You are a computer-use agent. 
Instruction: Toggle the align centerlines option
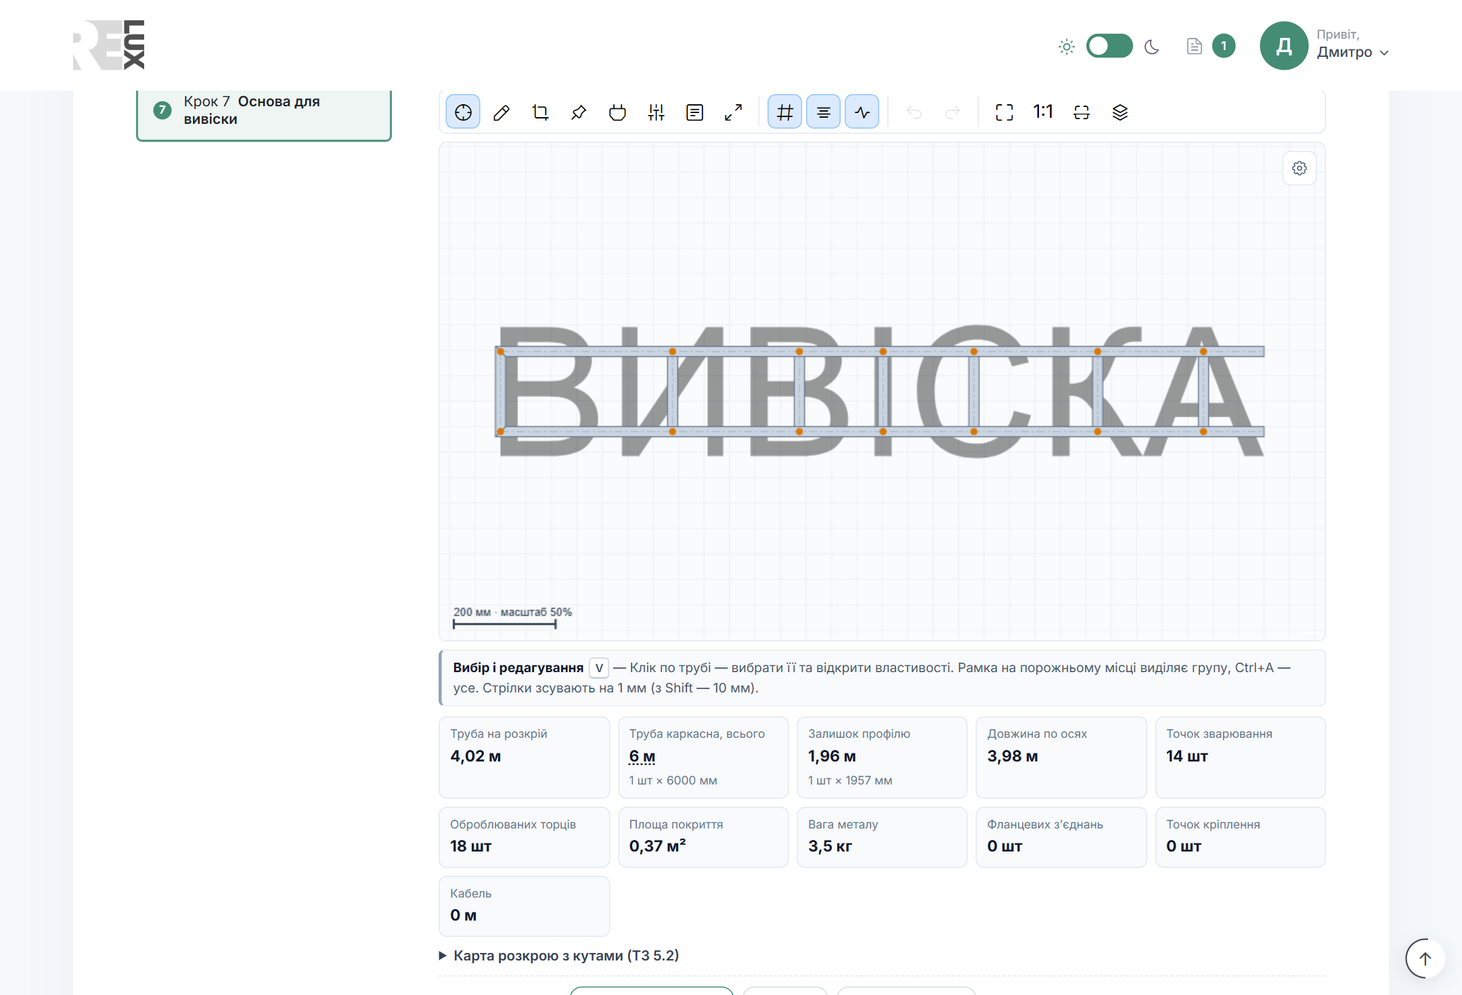coord(823,112)
